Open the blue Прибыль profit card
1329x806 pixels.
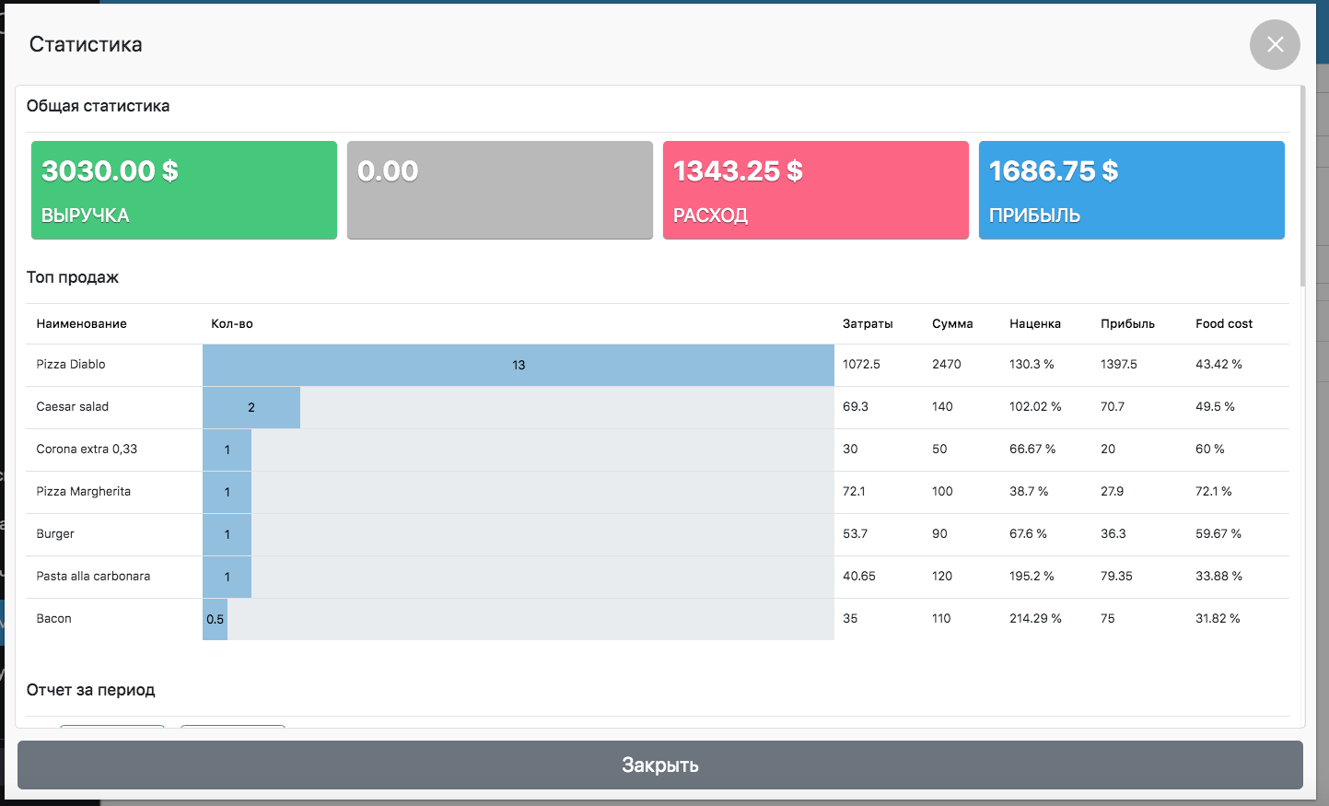click(1131, 191)
